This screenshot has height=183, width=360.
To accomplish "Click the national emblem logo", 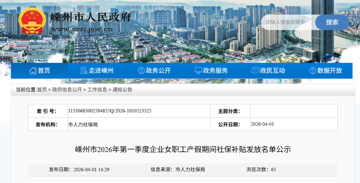I will (x=32, y=21).
